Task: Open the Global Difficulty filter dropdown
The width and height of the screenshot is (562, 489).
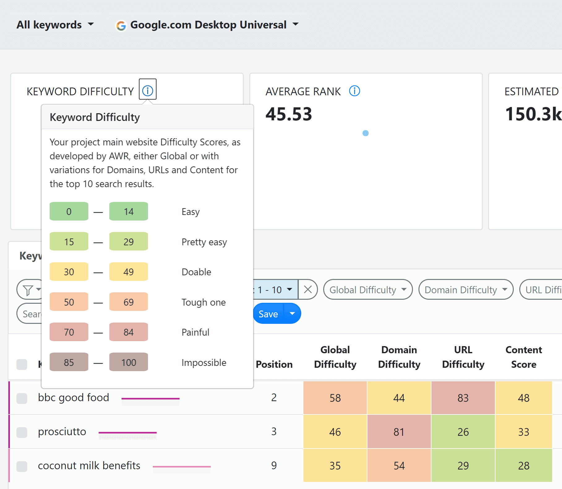Action: (368, 290)
